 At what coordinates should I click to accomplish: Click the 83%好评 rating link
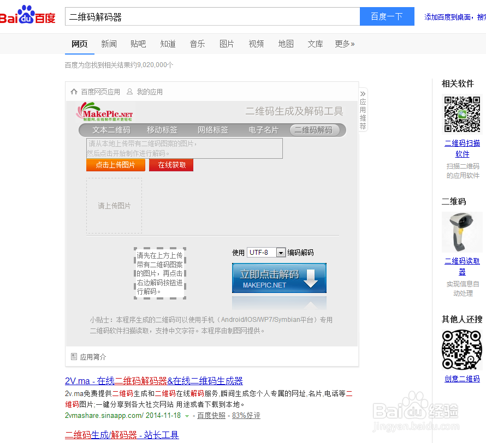(246, 415)
